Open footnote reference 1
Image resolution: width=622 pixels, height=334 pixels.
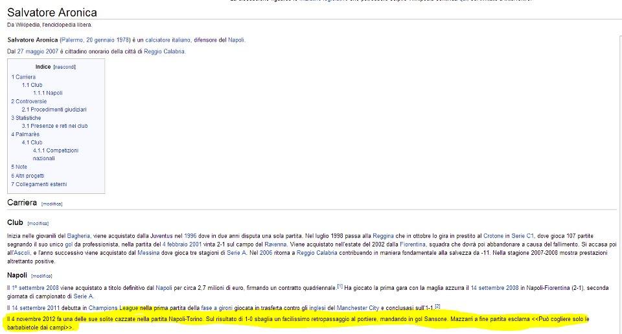[x=340, y=285]
